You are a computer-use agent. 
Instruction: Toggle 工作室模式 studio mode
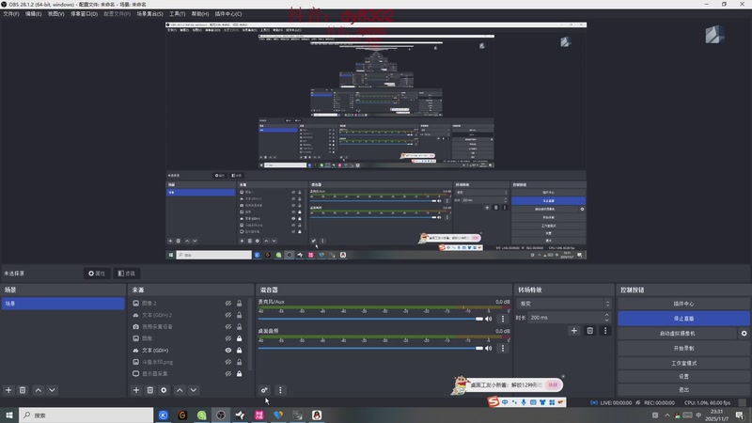click(683, 363)
